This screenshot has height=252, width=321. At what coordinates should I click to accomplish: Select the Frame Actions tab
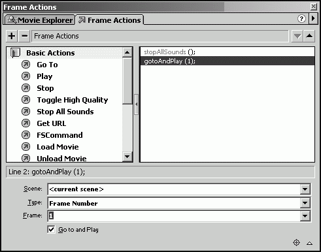(x=110, y=20)
